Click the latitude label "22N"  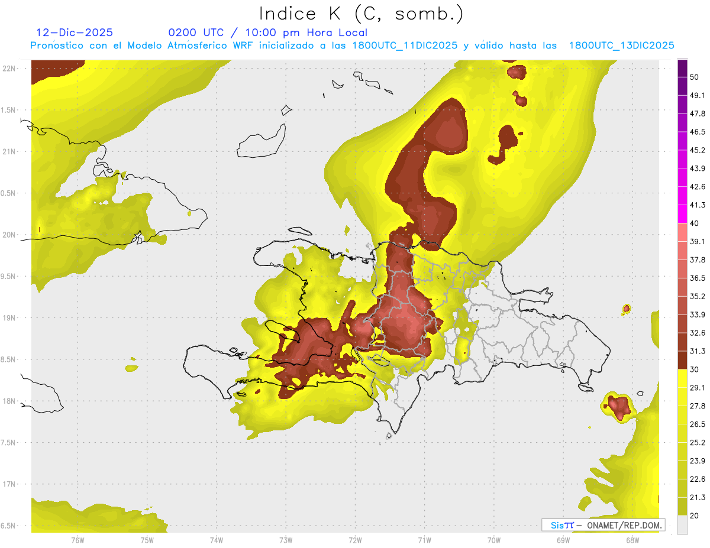pos(9,68)
